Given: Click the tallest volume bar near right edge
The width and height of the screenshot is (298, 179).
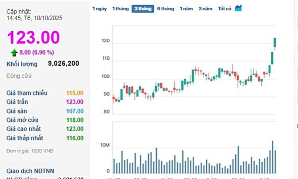Looking at the screenshot, I should click(x=272, y=157).
